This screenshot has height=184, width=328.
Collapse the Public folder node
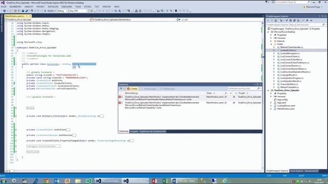click(x=271, y=44)
